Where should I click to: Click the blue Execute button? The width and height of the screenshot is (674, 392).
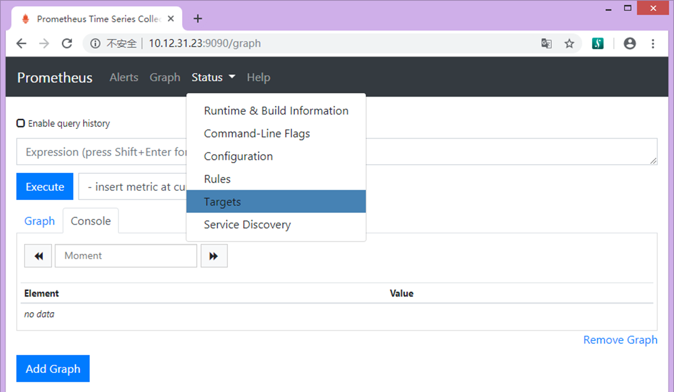(x=45, y=186)
